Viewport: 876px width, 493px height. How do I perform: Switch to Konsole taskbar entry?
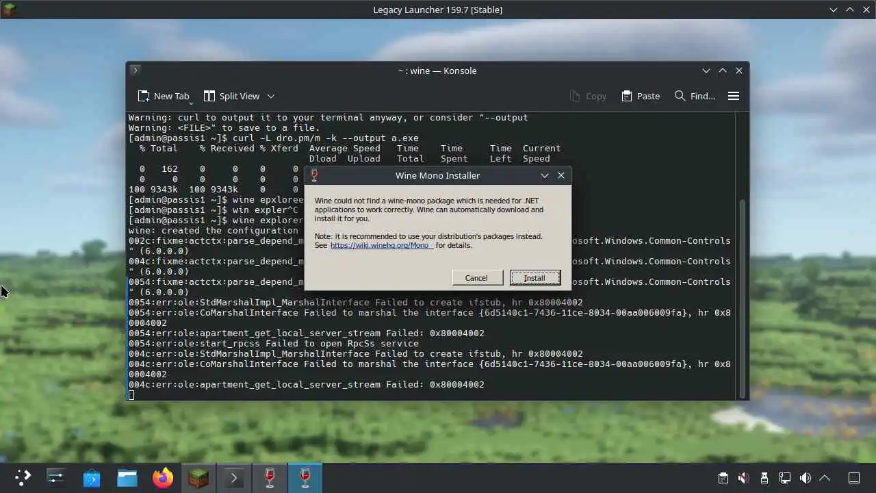pyautogui.click(x=234, y=478)
